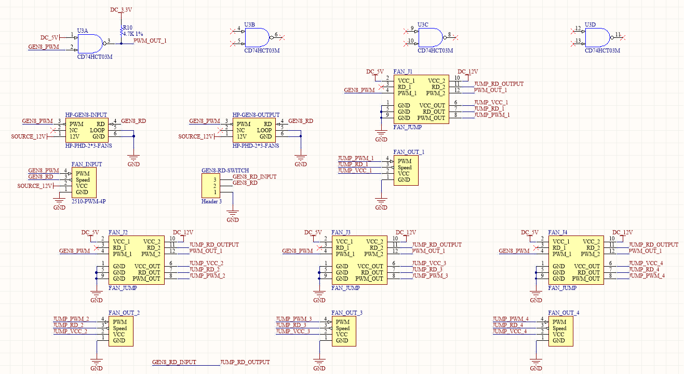Click the JUMP_PWM_1 label on FAN_OUT_1 pin 4
684x374 pixels.
[356, 158]
